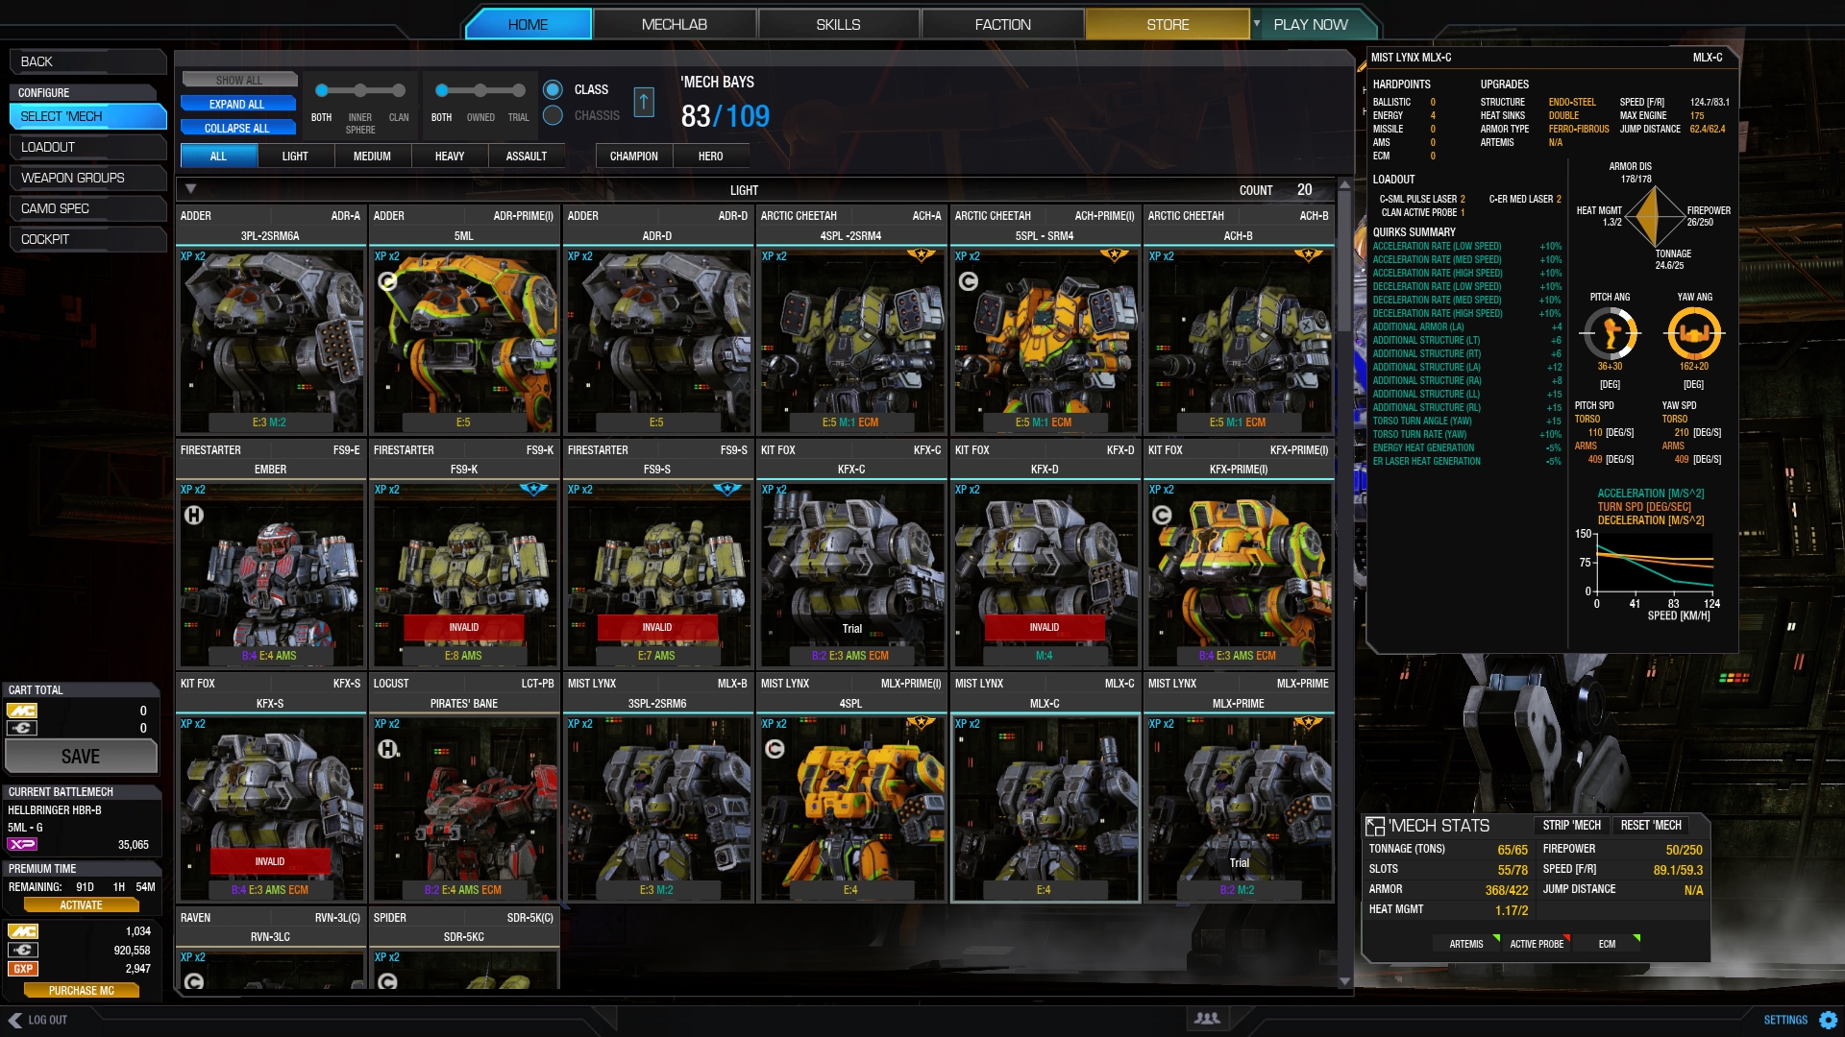The width and height of the screenshot is (1845, 1037).
Task: Set faction slider to Inner Sphere
Action: [x=360, y=90]
